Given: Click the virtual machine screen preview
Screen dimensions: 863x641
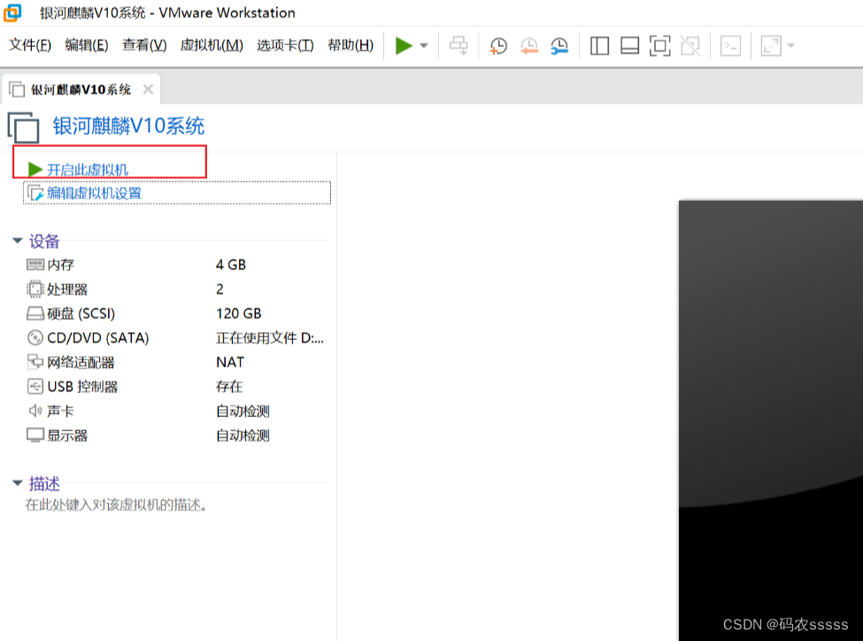Looking at the screenshot, I should coord(771,421).
